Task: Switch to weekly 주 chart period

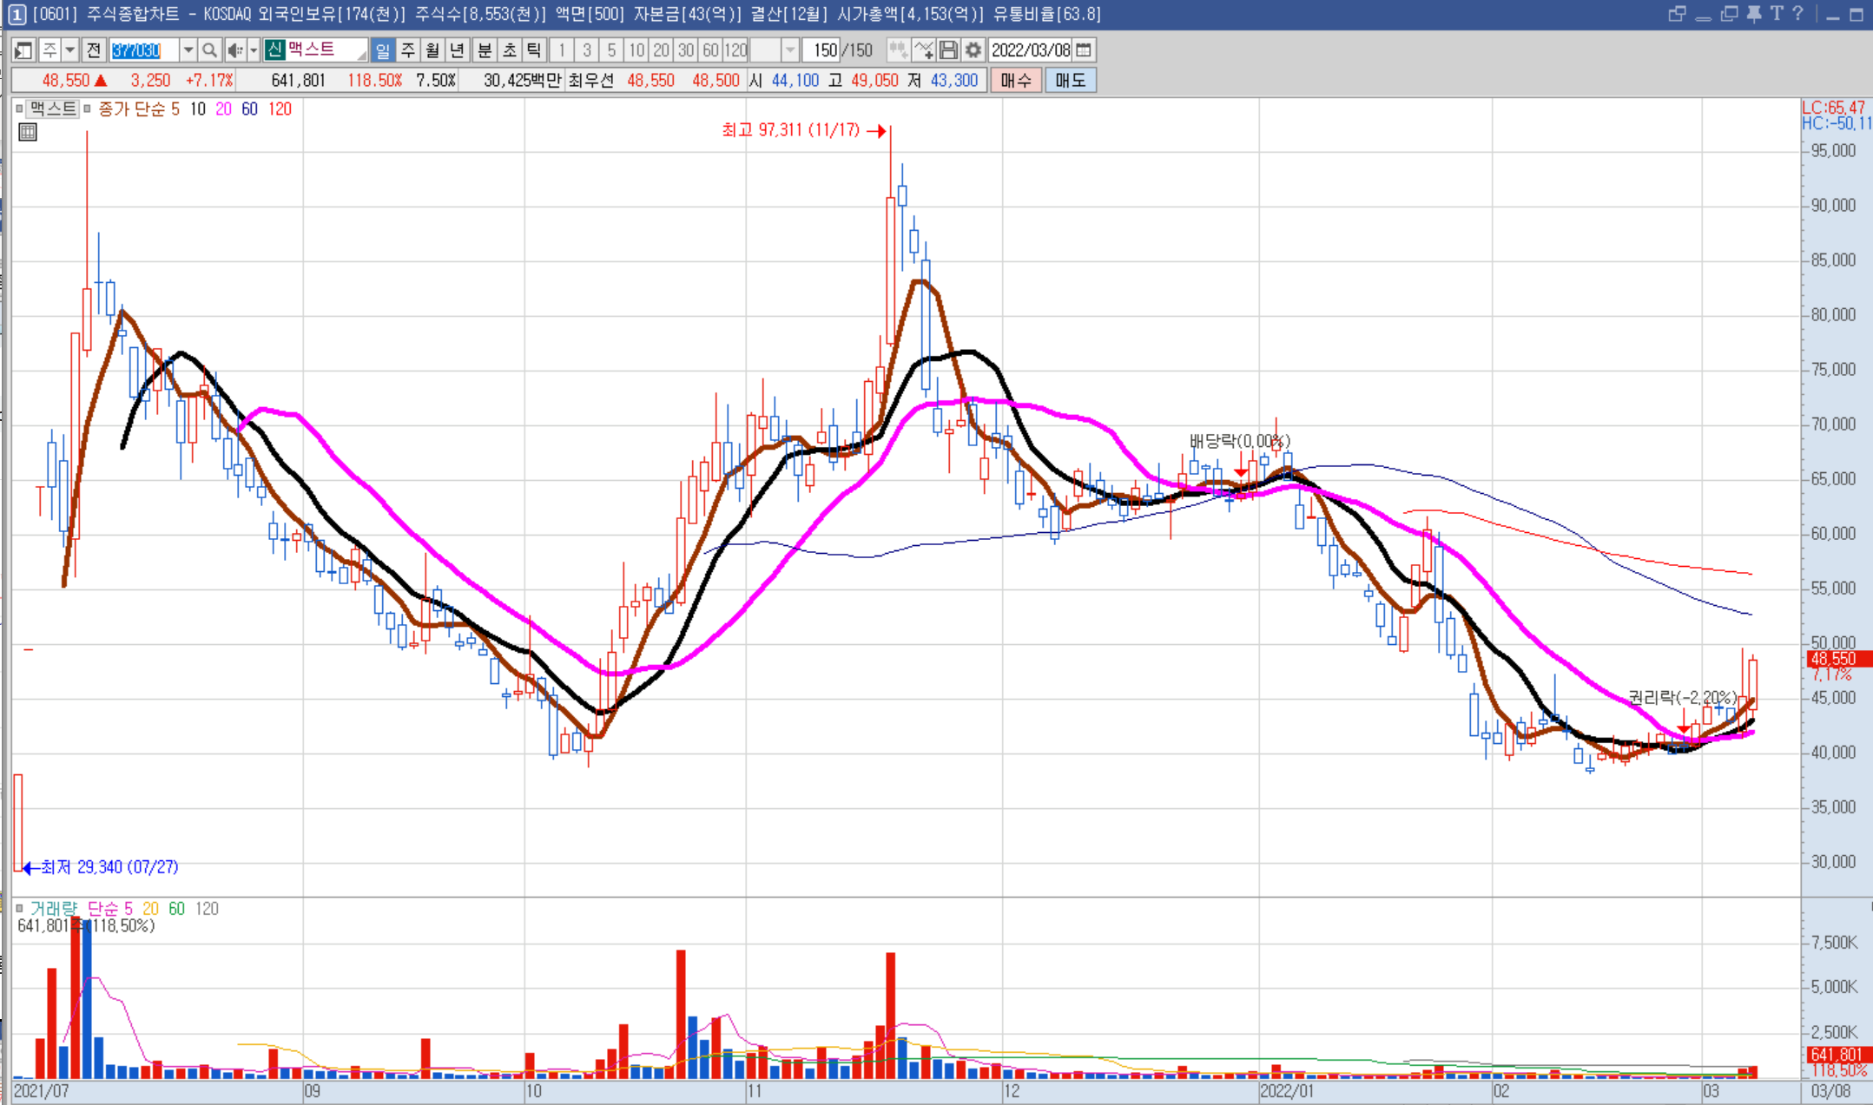Action: [x=407, y=50]
